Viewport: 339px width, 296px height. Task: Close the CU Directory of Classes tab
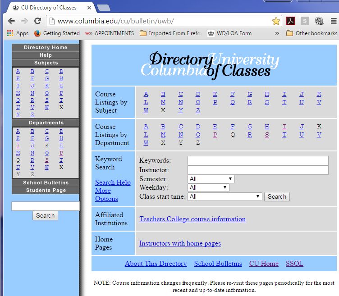(x=89, y=8)
